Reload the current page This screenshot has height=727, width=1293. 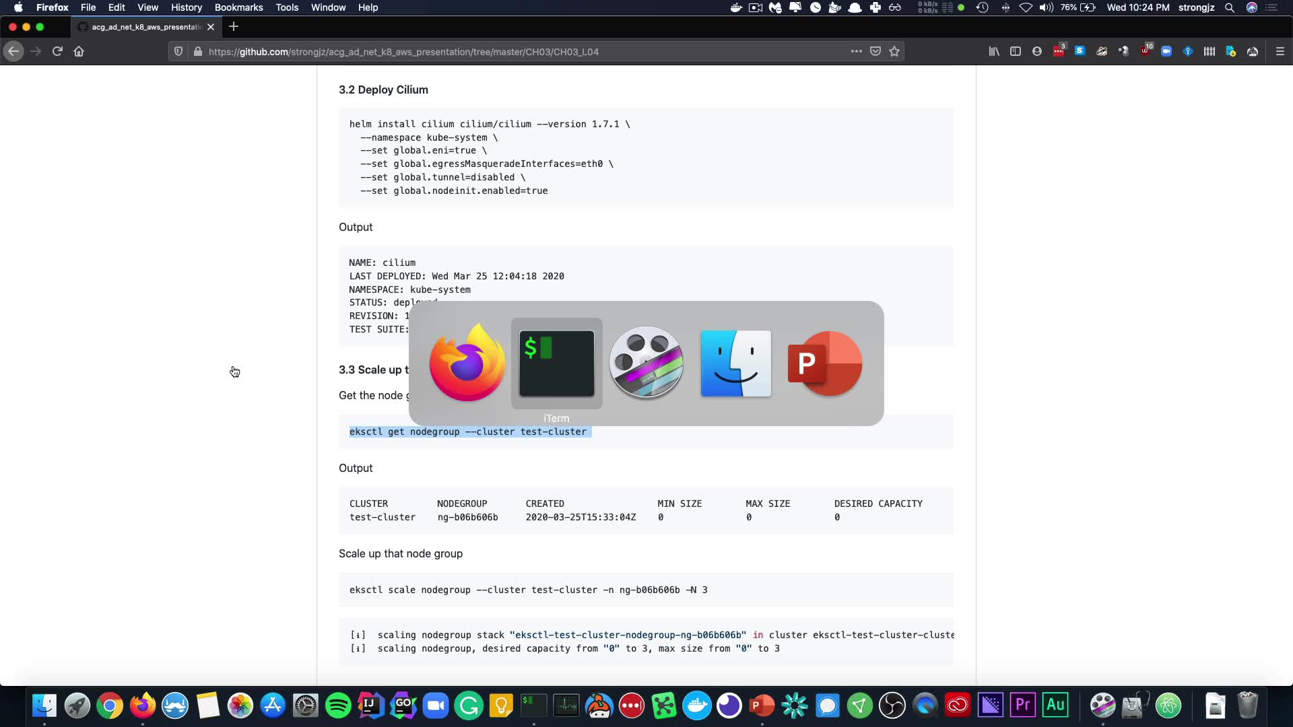57,51
